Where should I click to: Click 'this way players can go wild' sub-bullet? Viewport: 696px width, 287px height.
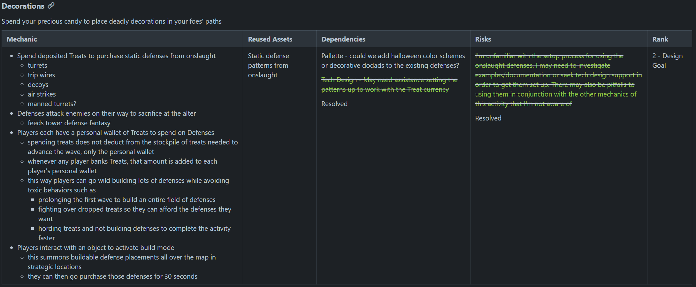click(128, 185)
